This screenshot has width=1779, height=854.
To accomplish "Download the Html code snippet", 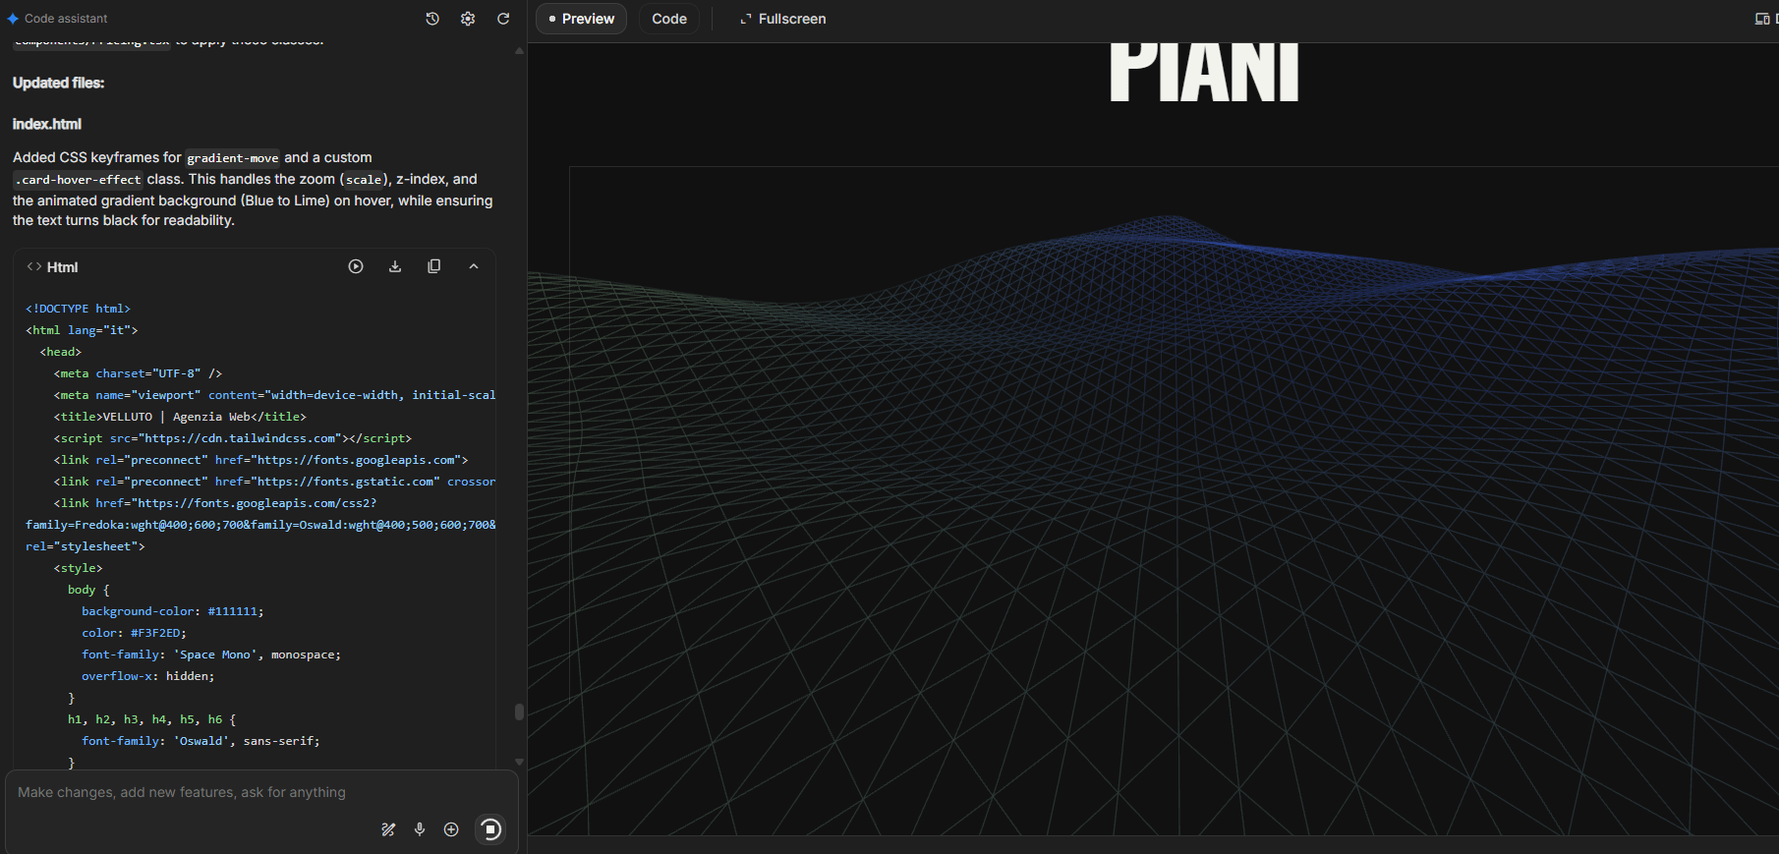I will tap(395, 266).
